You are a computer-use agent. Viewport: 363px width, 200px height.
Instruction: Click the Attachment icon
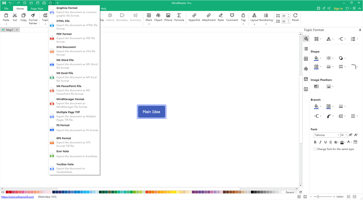point(209,17)
